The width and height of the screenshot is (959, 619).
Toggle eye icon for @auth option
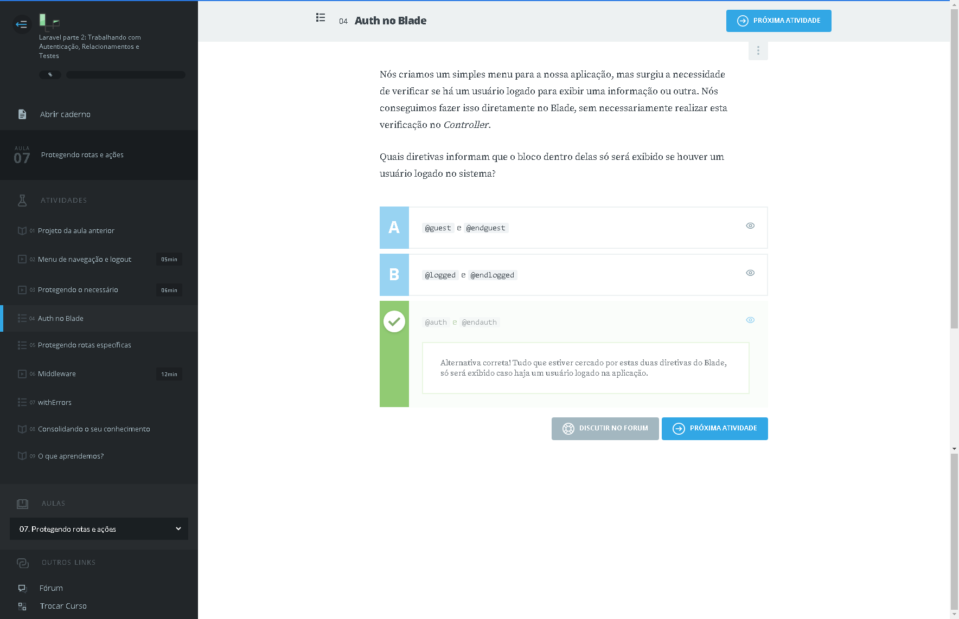tap(750, 320)
